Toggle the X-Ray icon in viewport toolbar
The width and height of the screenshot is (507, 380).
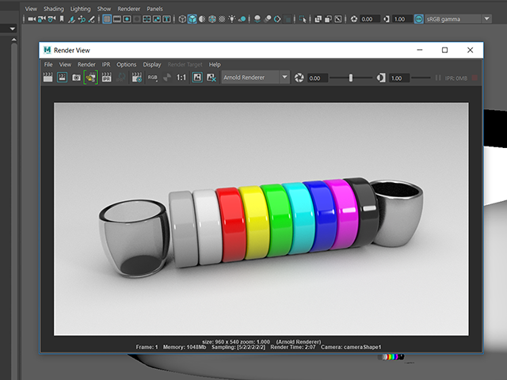[x=318, y=19]
